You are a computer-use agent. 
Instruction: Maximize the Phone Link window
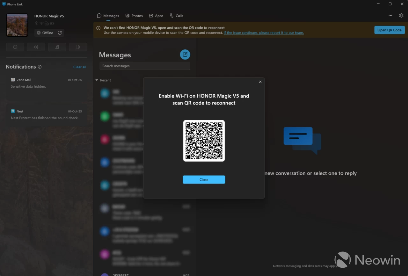[x=390, y=4]
